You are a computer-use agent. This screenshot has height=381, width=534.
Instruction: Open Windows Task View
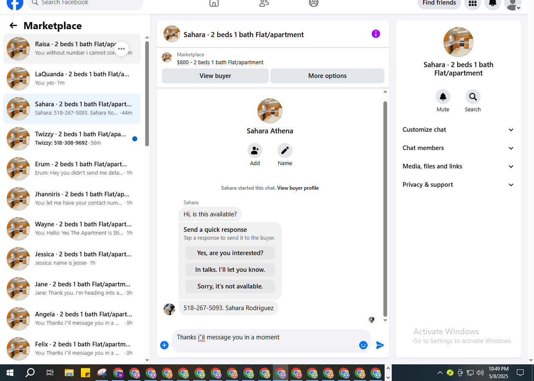[x=50, y=373]
